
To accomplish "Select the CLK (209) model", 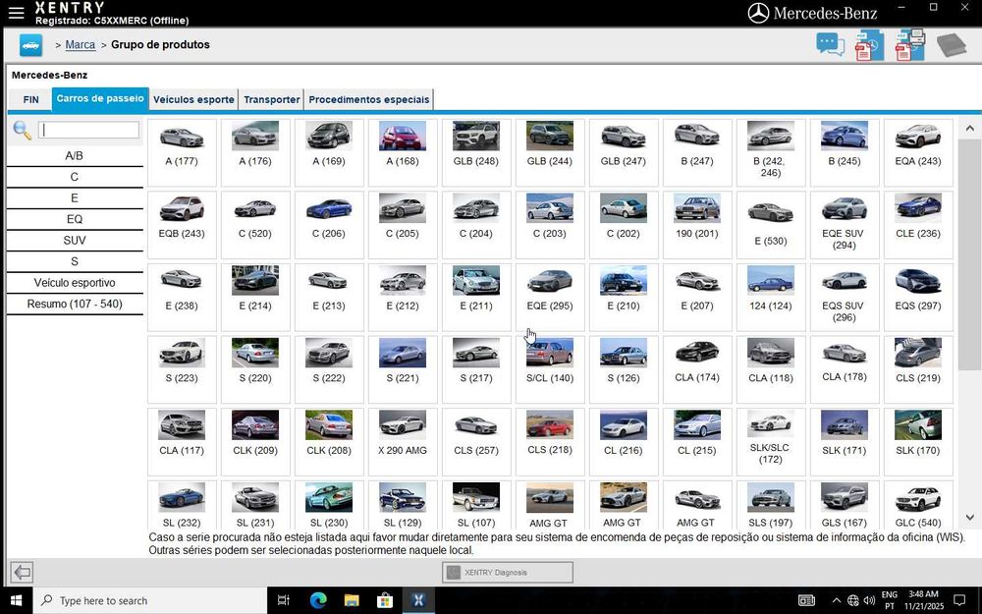I will point(255,441).
